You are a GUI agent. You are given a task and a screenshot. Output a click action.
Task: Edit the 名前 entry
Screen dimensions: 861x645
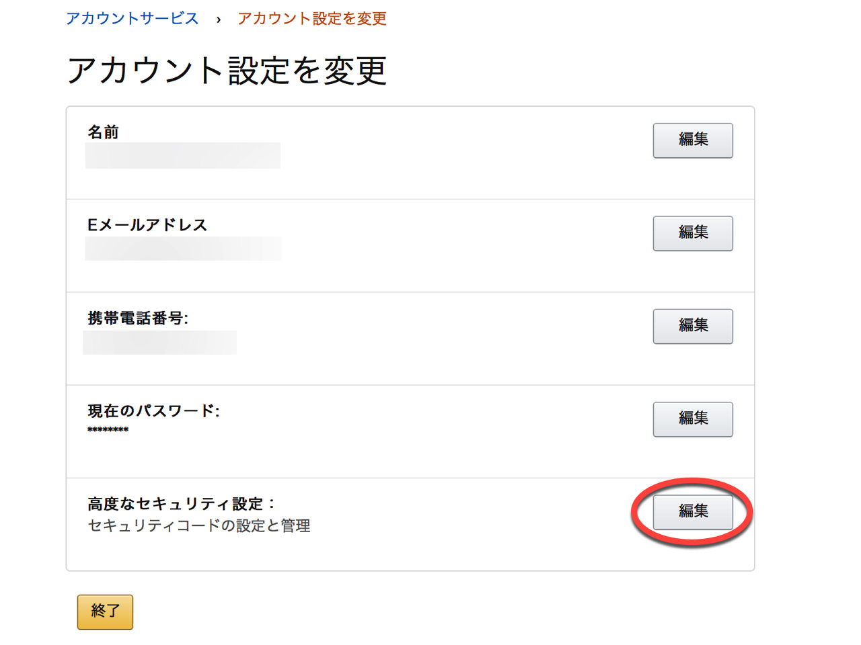pos(693,140)
